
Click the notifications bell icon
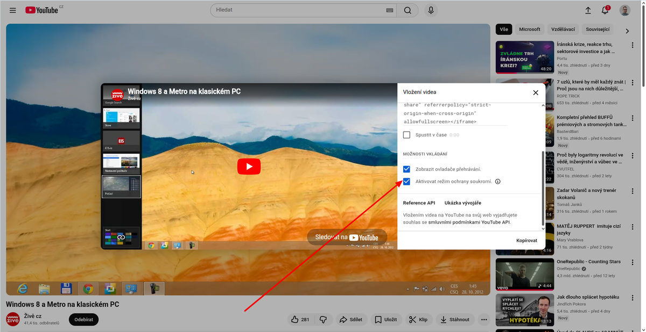coord(603,10)
